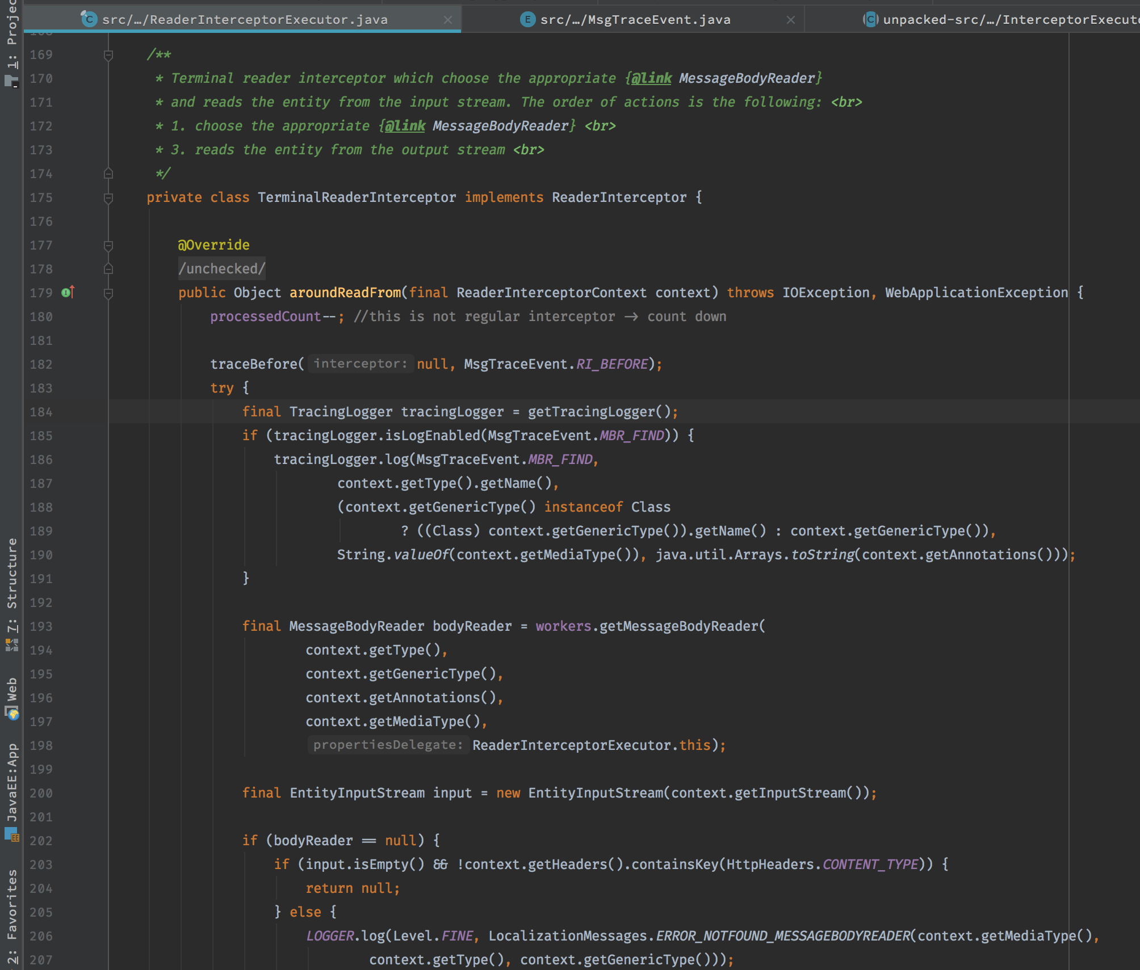Image resolution: width=1140 pixels, height=970 pixels.
Task: Close the ReaderInterceptorExecutor.java tab
Action: [448, 20]
